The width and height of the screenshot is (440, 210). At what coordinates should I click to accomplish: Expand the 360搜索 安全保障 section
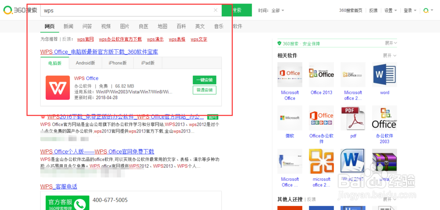(x=391, y=43)
